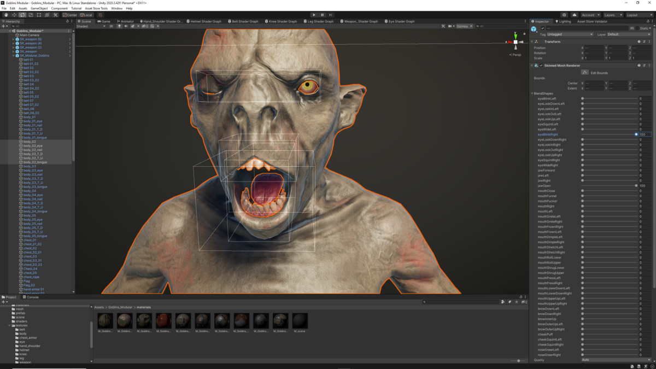
Task: Click the jawOpen slider handle
Action: click(x=636, y=185)
